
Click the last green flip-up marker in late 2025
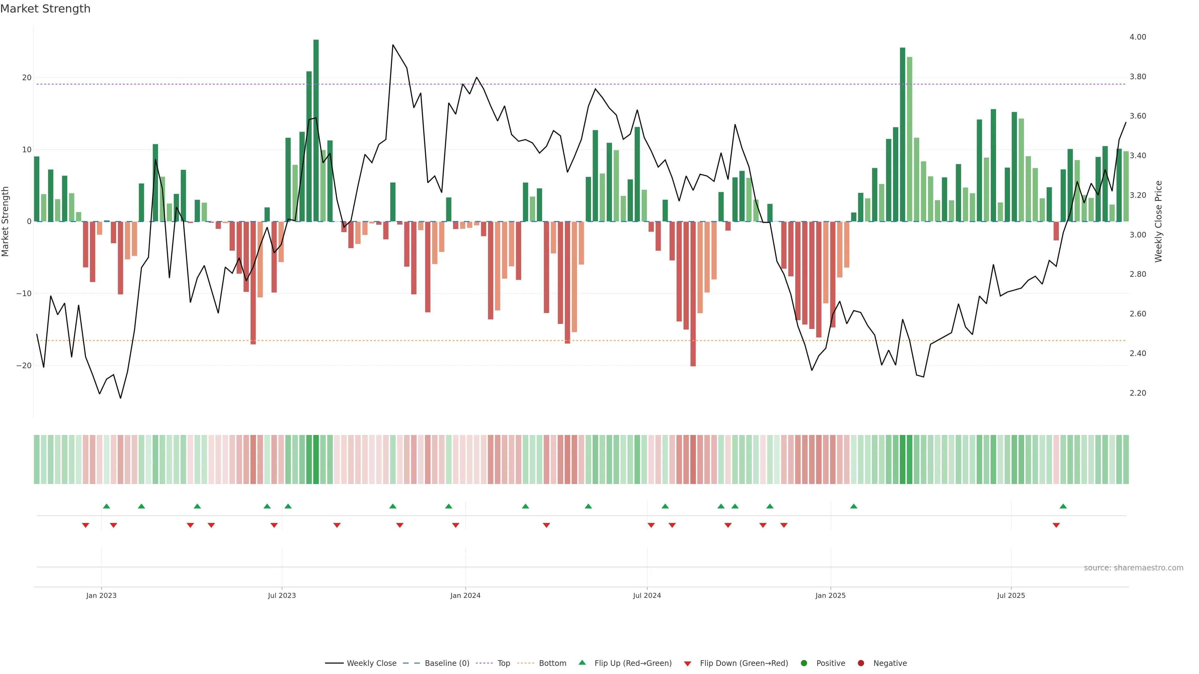coord(1063,506)
